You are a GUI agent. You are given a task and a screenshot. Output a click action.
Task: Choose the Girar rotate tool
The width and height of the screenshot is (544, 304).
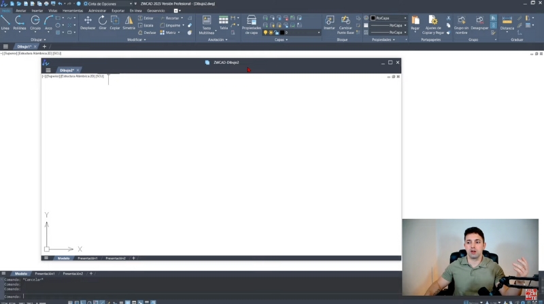(103, 22)
